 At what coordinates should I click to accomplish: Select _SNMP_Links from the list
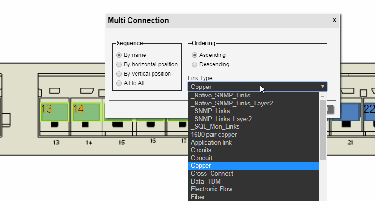pyautogui.click(x=210, y=111)
